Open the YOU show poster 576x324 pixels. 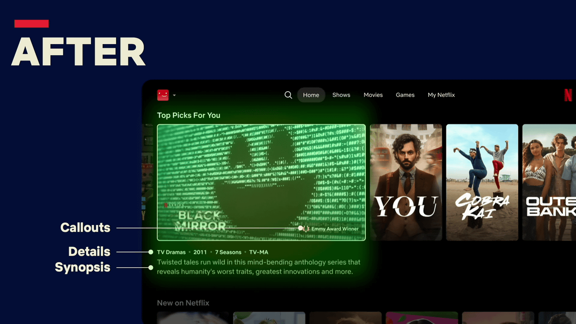tap(406, 182)
